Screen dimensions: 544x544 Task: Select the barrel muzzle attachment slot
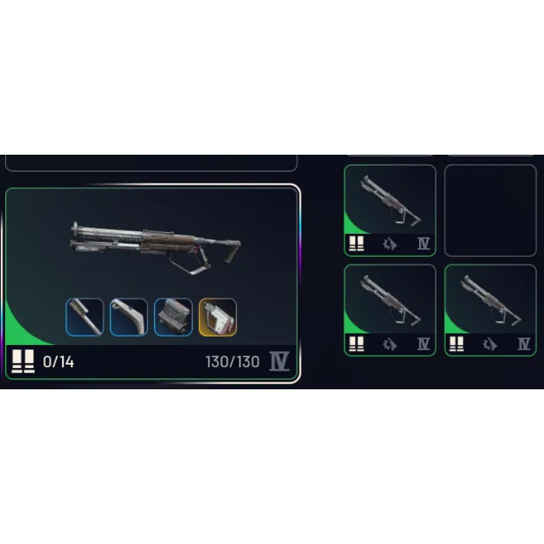[85, 317]
